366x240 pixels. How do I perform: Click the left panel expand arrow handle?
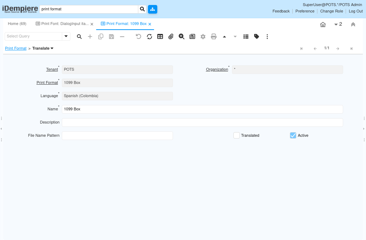tap(1, 129)
